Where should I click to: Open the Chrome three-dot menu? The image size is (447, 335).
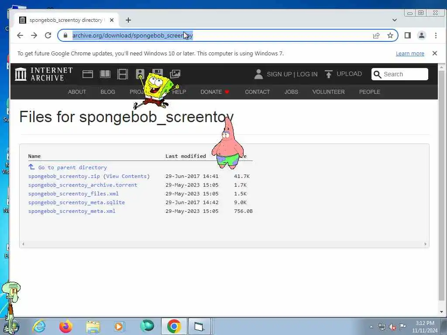point(436,35)
